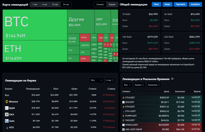This screenshot has height=132, width=205.
Task: Click the Лонг button
Action: point(156,4)
